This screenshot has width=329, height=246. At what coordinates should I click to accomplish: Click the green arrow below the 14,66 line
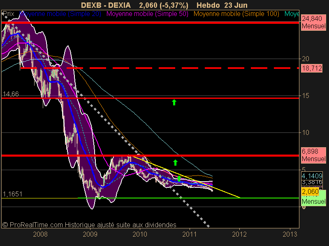click(174, 102)
